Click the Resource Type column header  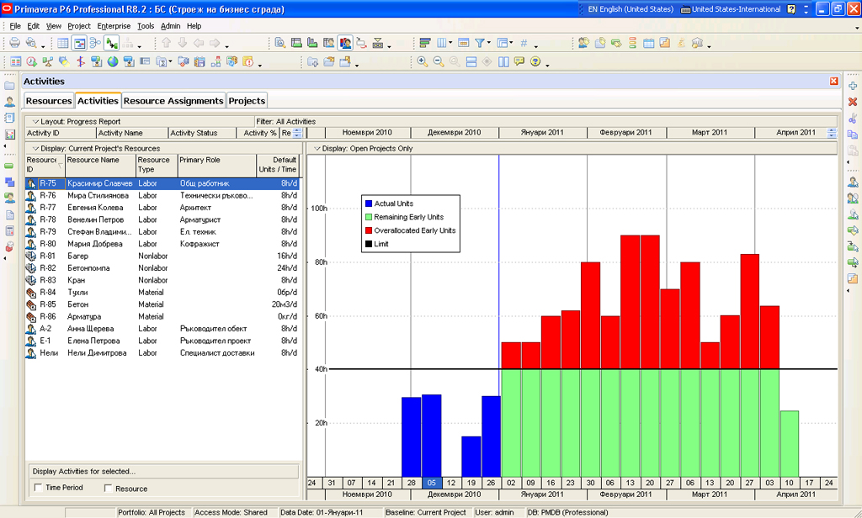click(x=157, y=164)
